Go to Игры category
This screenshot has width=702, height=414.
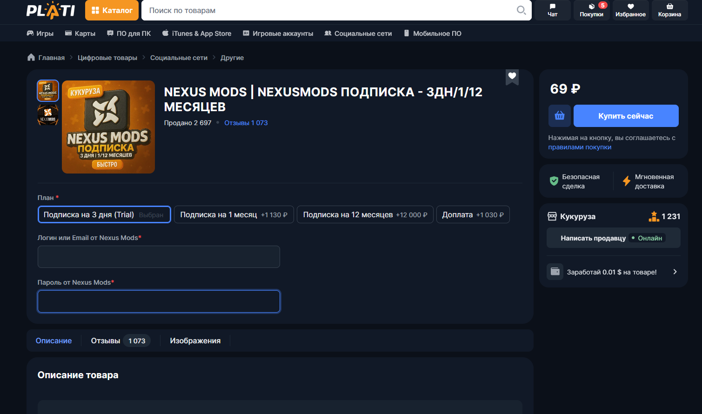[x=40, y=33]
